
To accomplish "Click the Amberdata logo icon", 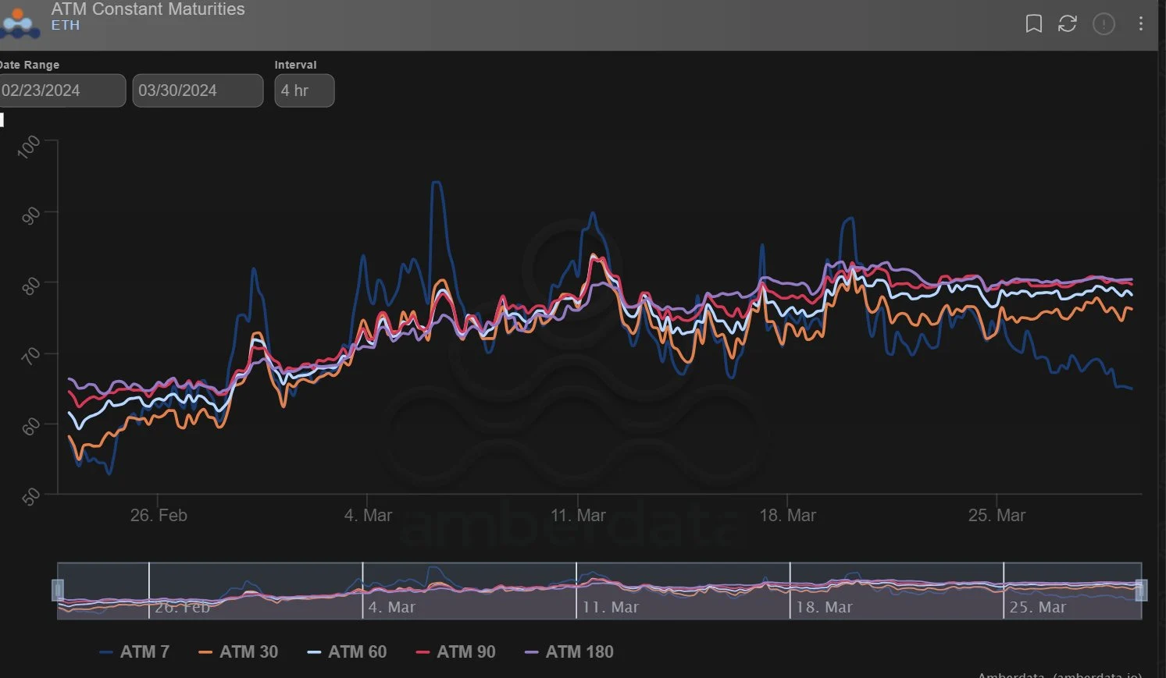I will 20,23.
